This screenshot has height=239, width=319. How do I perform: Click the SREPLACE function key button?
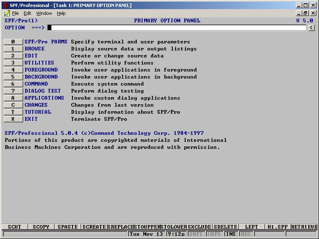click(x=121, y=227)
